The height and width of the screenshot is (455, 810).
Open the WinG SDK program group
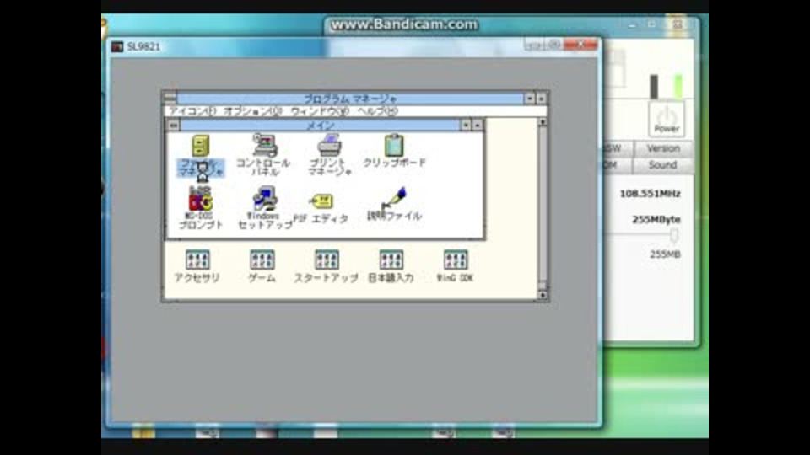(x=455, y=266)
